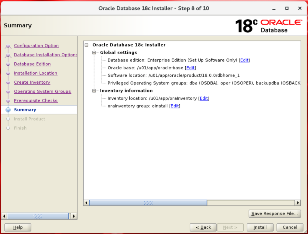Click the summary panel scroll-left arrow

[x=86, y=203]
